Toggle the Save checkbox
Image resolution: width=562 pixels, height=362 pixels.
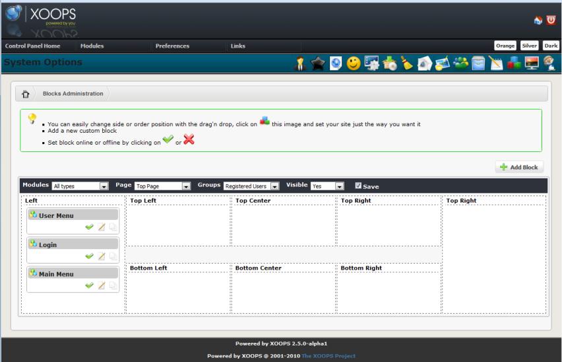coord(358,186)
